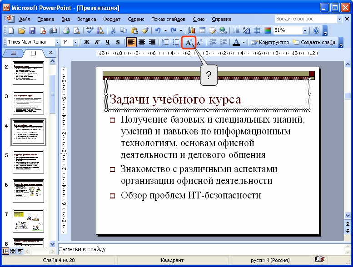Toggle underline (Ч) formatting
The image size is (353, 267).
(x=107, y=42)
